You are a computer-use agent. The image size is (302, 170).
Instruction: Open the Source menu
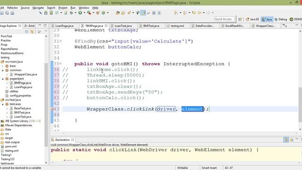pos(25,8)
